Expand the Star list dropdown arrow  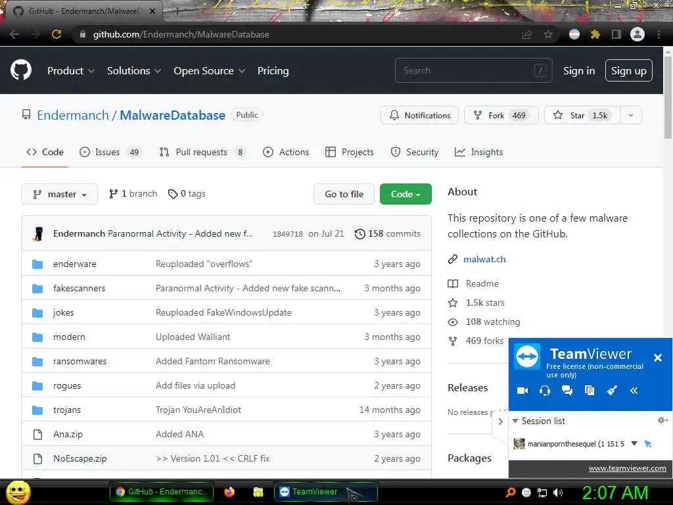[631, 115]
